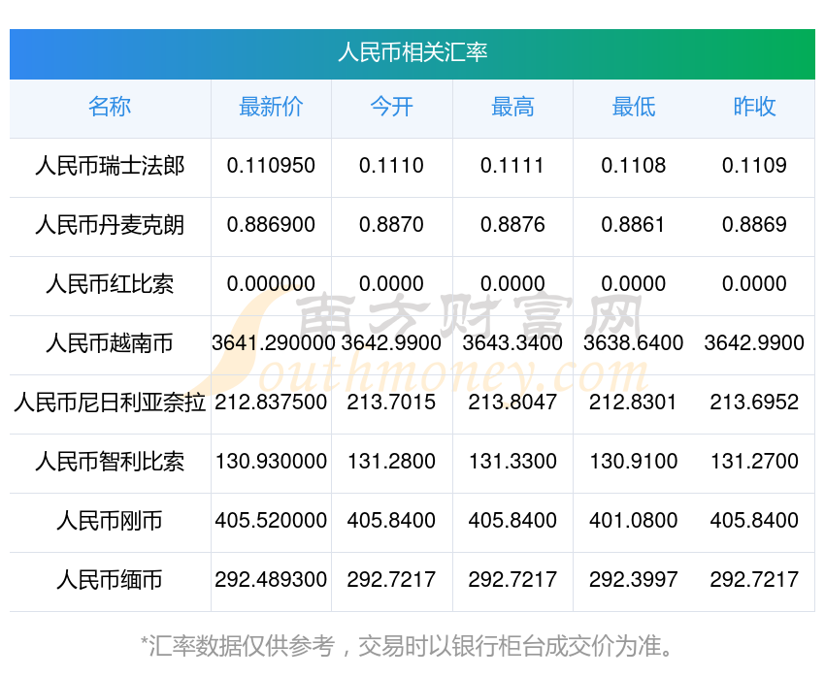This screenshot has height=677, width=825.
Task: Click latest price 130.930000
Action: click(x=271, y=462)
